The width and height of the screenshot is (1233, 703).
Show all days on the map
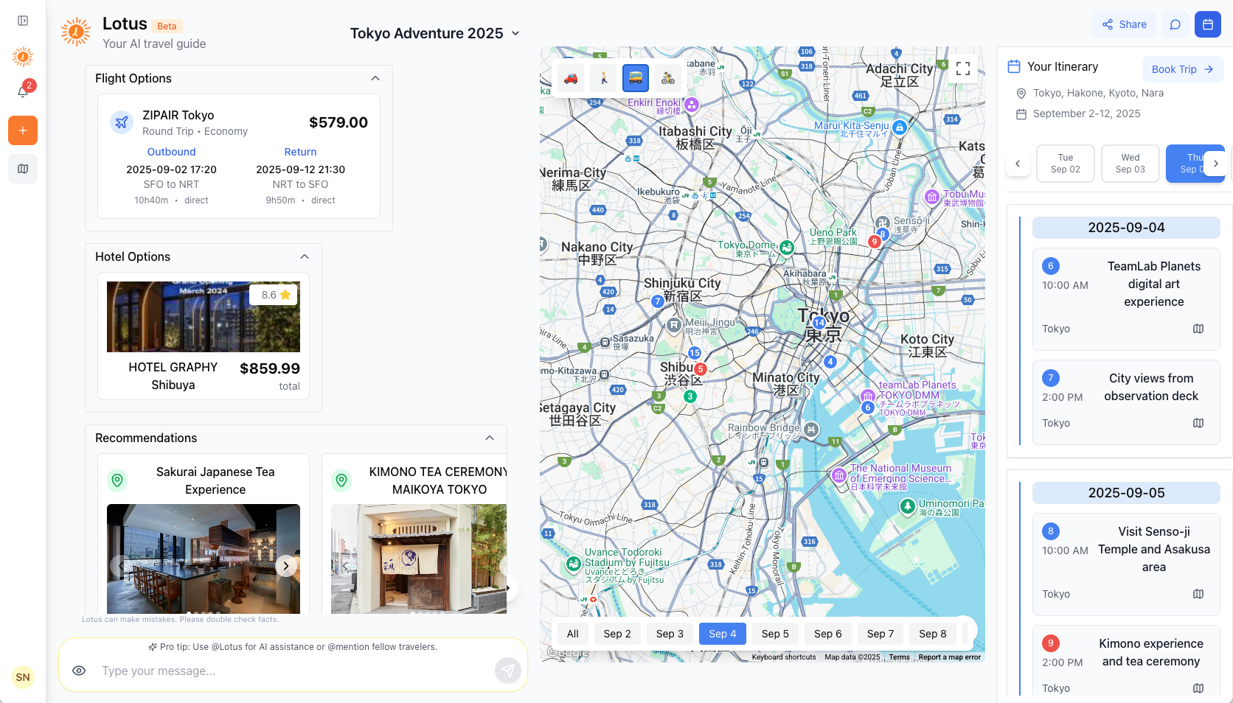pos(573,634)
